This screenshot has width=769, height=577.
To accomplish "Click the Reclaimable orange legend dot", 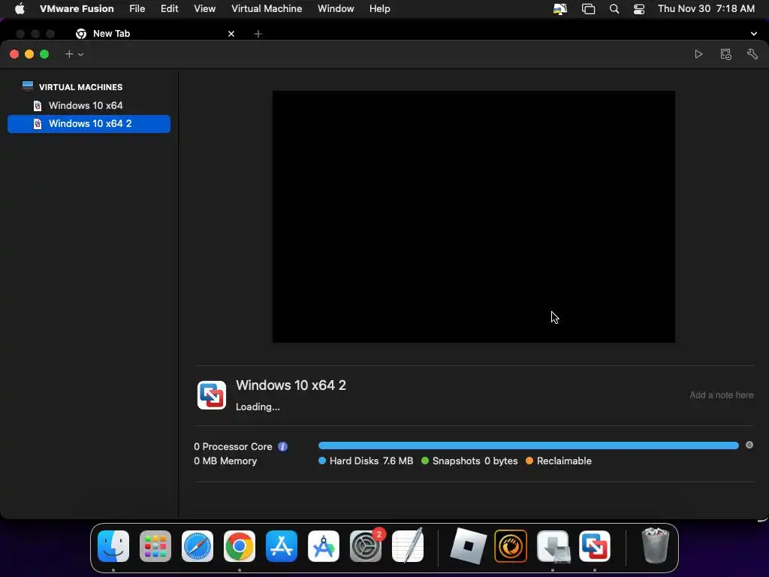I will (x=529, y=461).
